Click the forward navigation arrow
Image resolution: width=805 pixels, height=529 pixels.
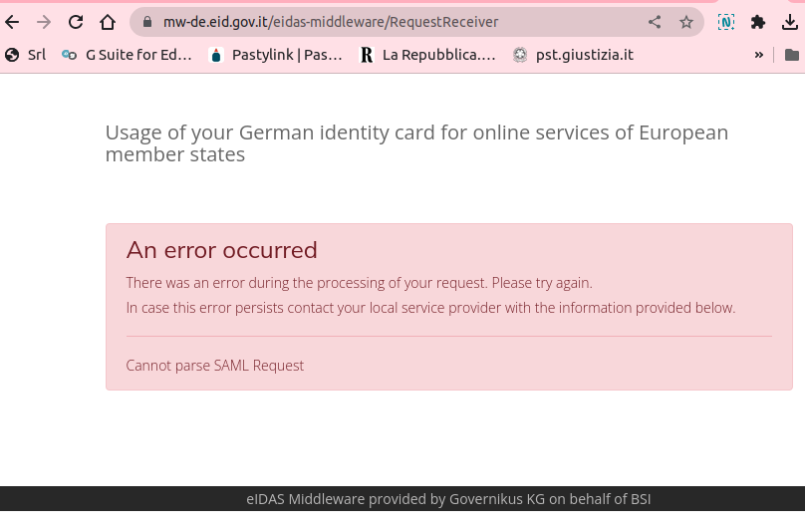(x=44, y=22)
